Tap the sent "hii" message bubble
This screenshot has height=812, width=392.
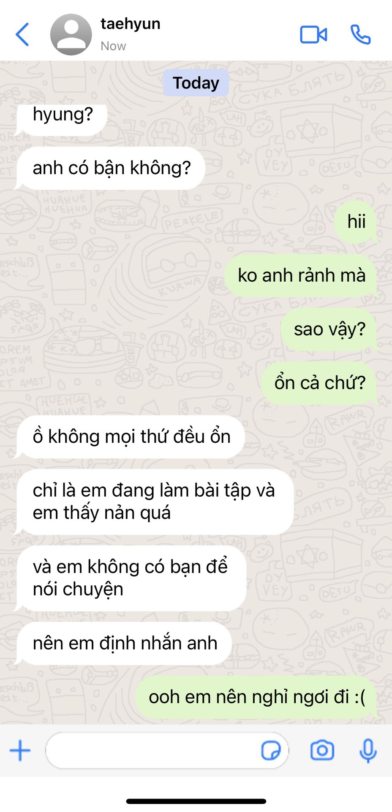356,222
